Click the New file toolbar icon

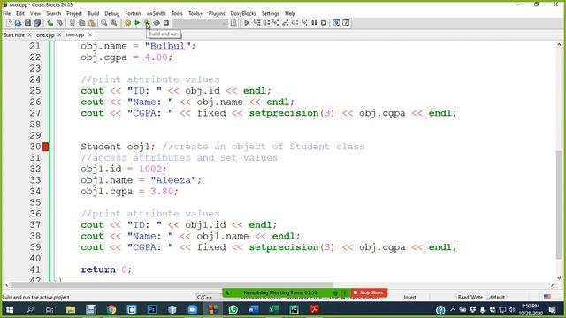tap(9, 23)
